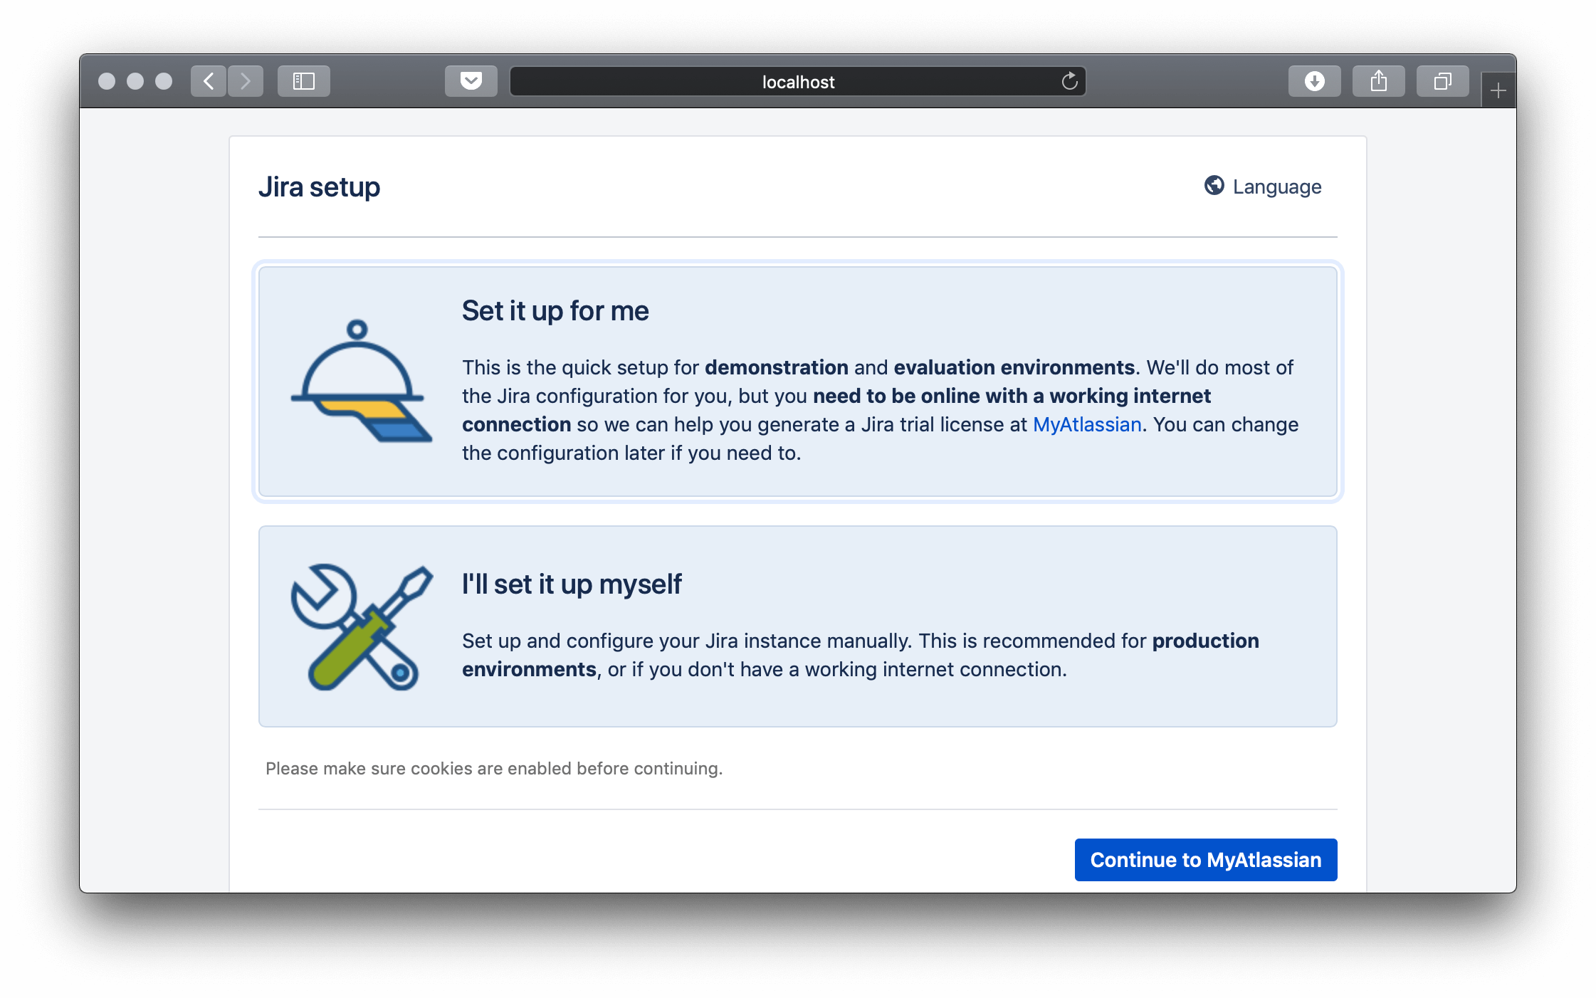Screen dimensions: 1596x998
Task: Click the "I'll set it up myself" heading
Action: tap(572, 584)
